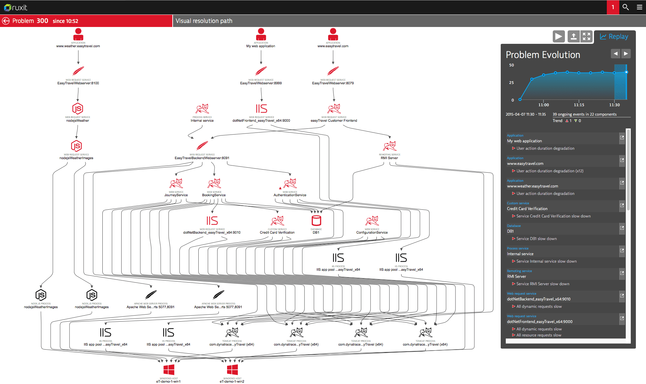Open DB1 external link icon
The height and width of the screenshot is (384, 646).
point(622,228)
